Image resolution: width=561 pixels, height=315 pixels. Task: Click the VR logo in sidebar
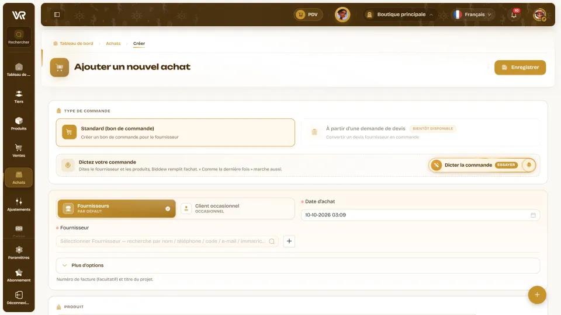tap(19, 15)
